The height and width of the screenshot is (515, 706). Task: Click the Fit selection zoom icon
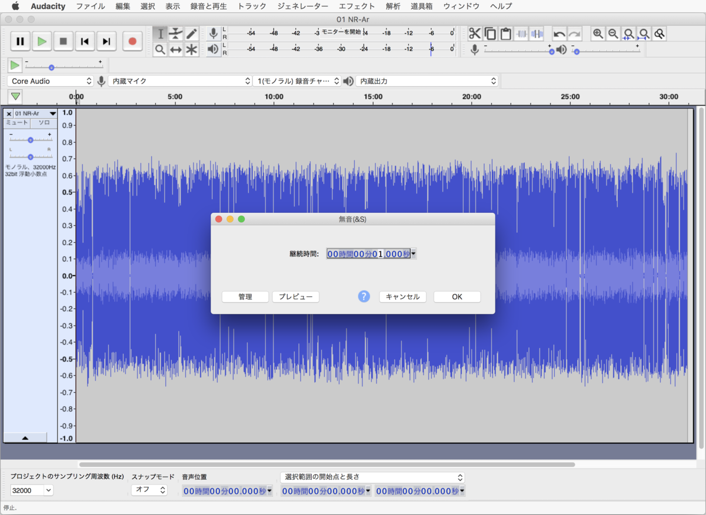point(629,34)
